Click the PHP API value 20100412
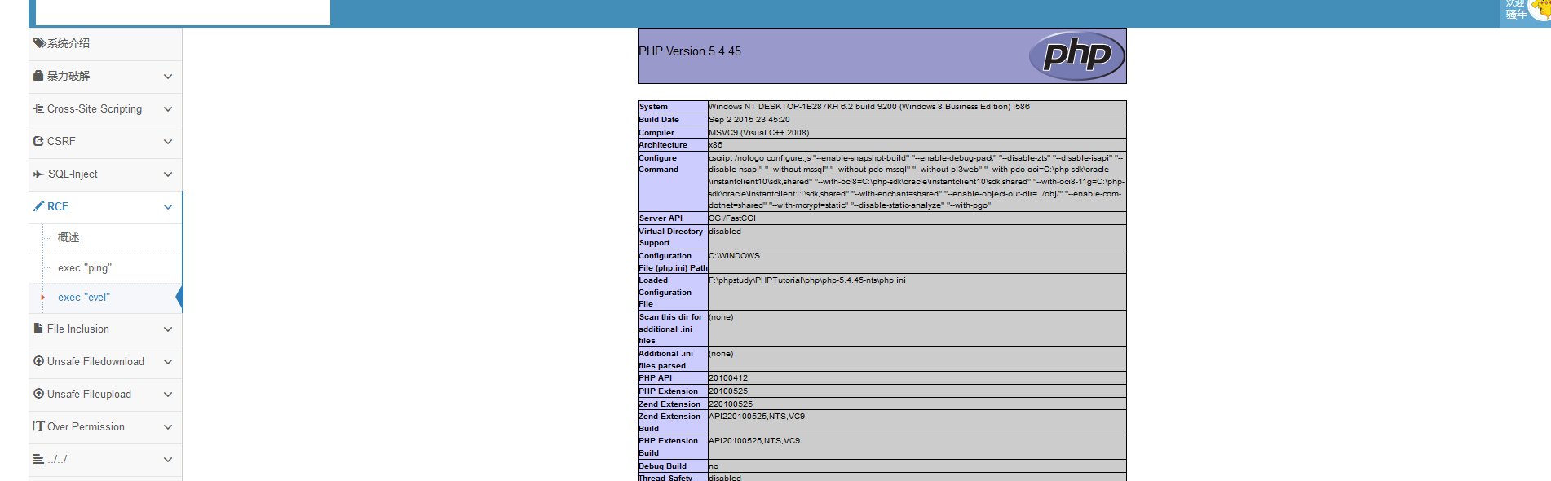Image resolution: width=1551 pixels, height=481 pixels. pos(728,378)
